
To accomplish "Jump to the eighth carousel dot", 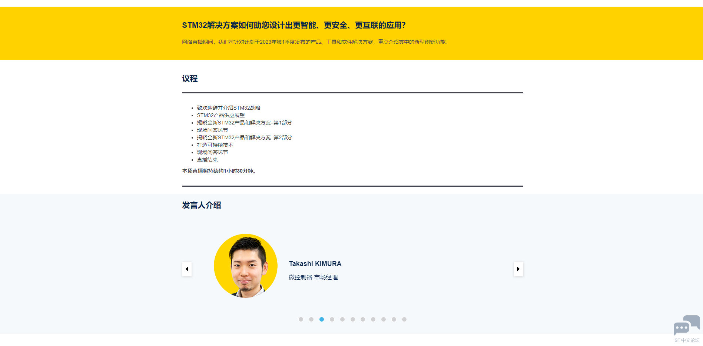I will pyautogui.click(x=373, y=319).
